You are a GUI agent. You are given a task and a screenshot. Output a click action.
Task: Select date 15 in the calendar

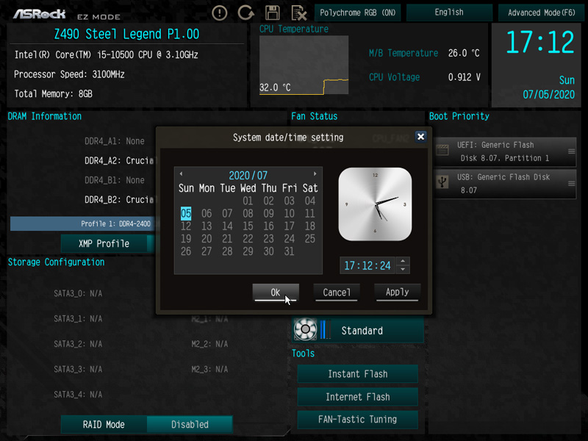click(248, 226)
